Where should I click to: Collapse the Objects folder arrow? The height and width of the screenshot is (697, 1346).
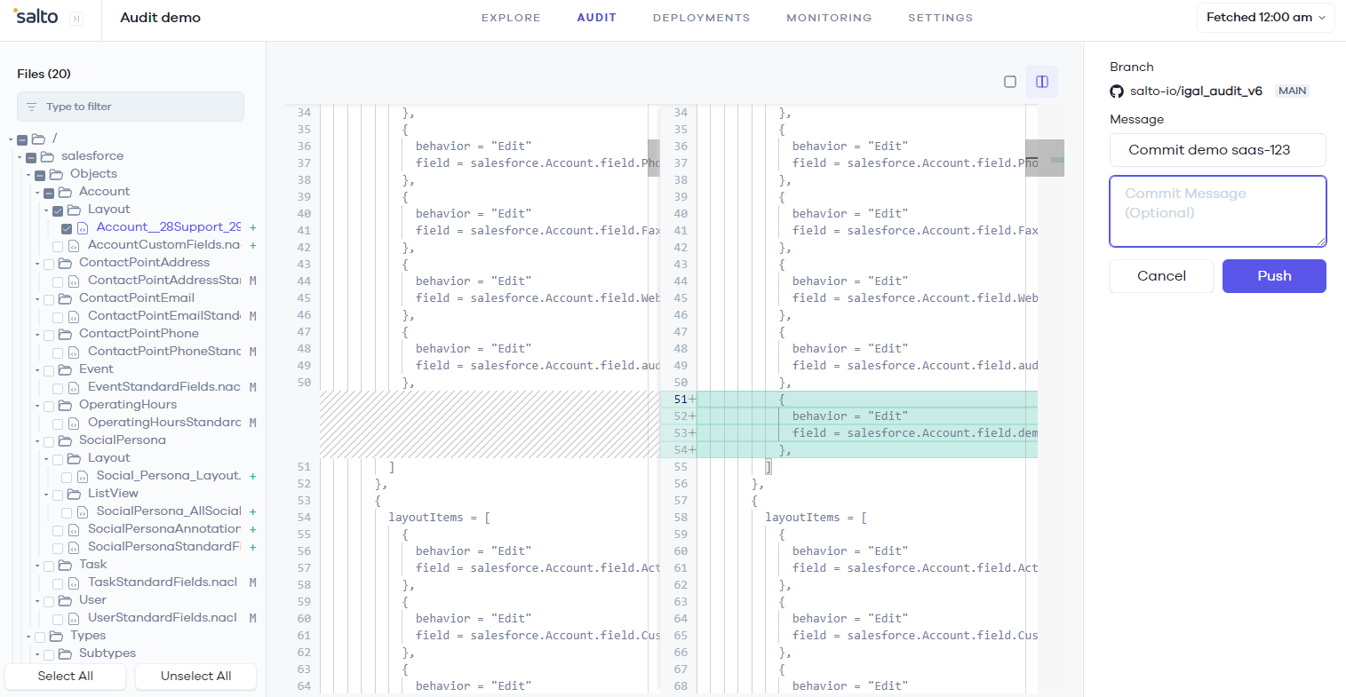29,175
